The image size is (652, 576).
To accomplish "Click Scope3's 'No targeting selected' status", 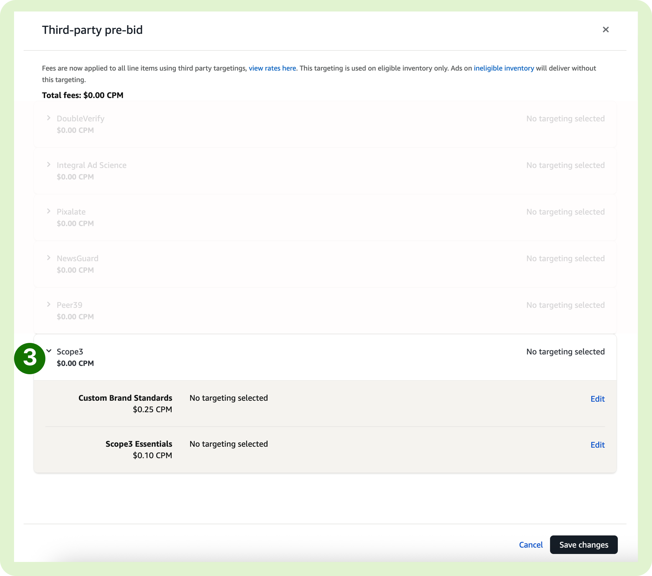I will (565, 352).
